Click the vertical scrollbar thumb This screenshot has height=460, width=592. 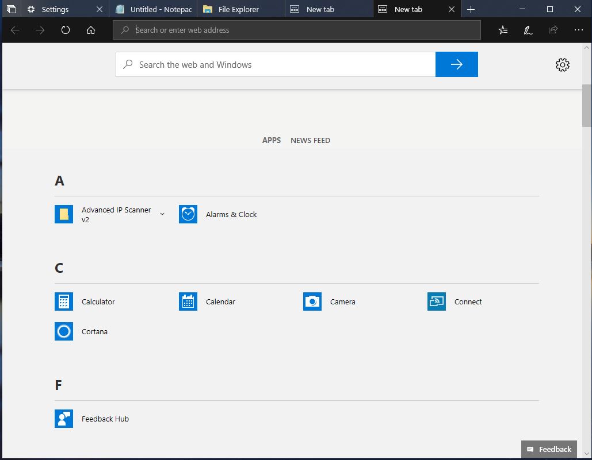(x=587, y=106)
